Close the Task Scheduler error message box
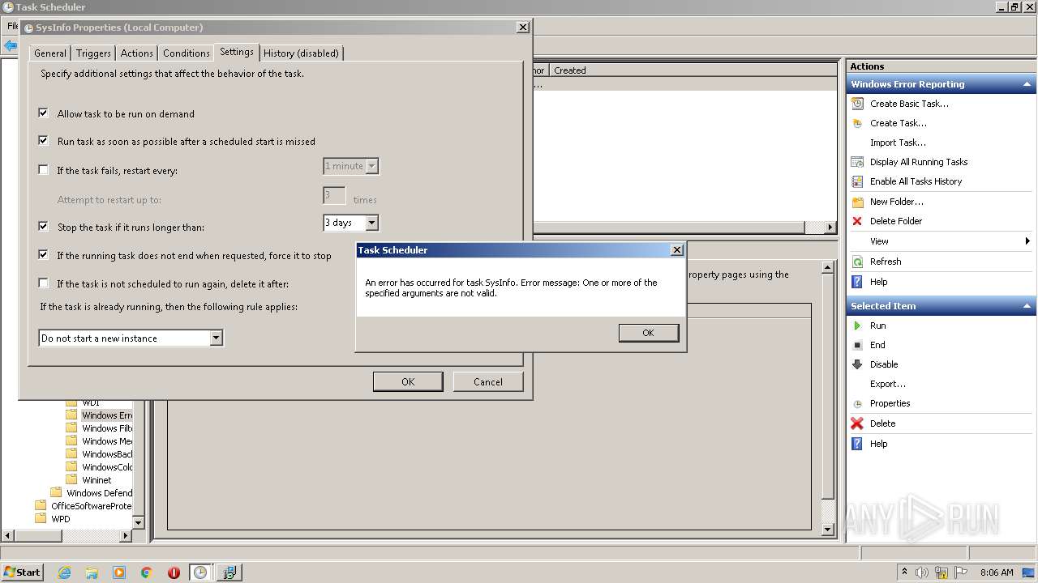The height and width of the screenshot is (583, 1038). pos(677,250)
